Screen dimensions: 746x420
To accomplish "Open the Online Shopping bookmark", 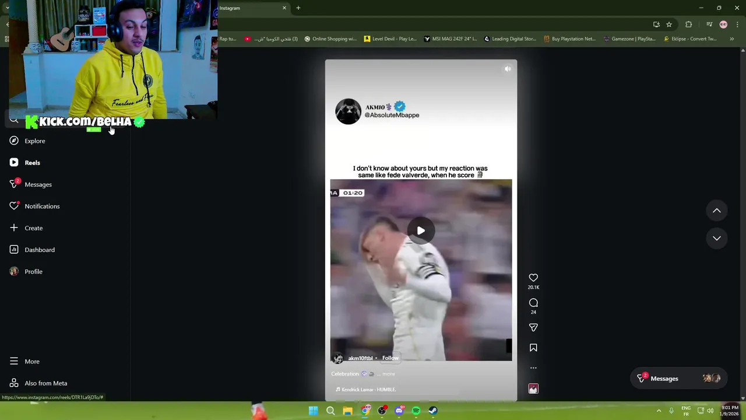I will click(330, 39).
